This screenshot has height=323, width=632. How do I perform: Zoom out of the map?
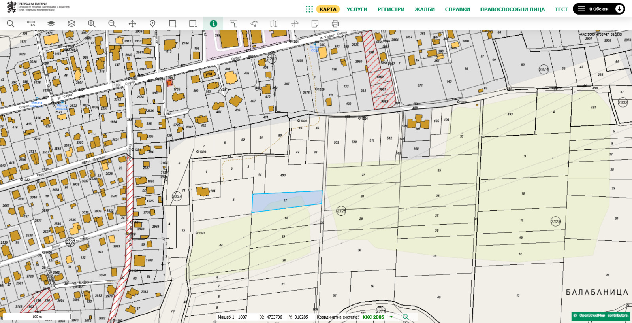[112, 24]
